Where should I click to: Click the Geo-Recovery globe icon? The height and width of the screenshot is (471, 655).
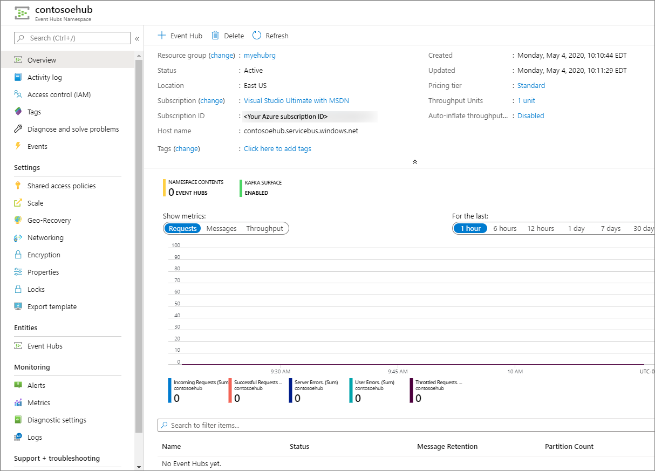[x=18, y=220]
